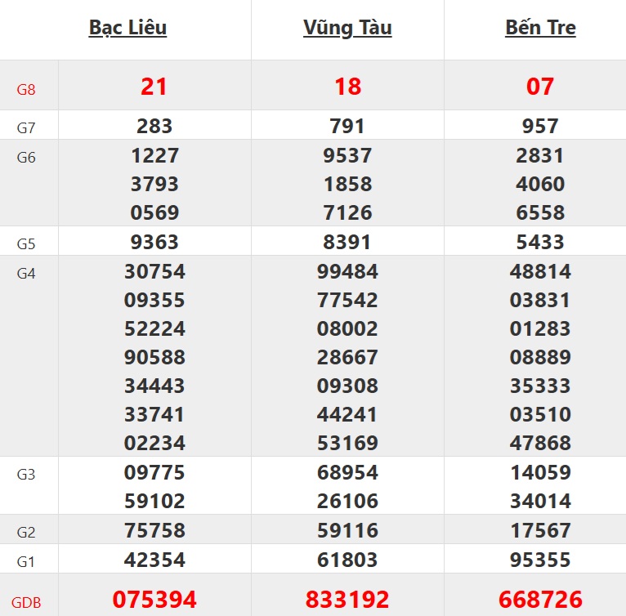This screenshot has width=626, height=616.
Task: Click the G8 prize row label
Action: point(26,89)
